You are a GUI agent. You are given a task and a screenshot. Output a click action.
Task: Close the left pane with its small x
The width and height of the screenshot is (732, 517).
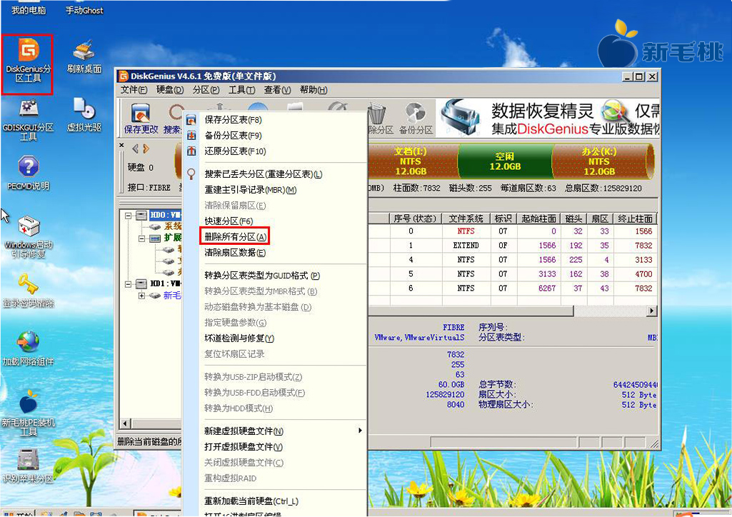coord(121,146)
